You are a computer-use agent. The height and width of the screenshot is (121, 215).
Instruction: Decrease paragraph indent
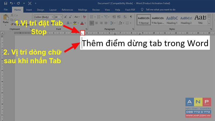[114, 17]
